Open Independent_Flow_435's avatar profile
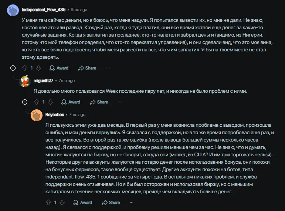 point(13,10)
